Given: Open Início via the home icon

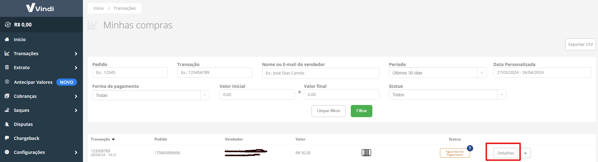Looking at the screenshot, I should pos(7,39).
